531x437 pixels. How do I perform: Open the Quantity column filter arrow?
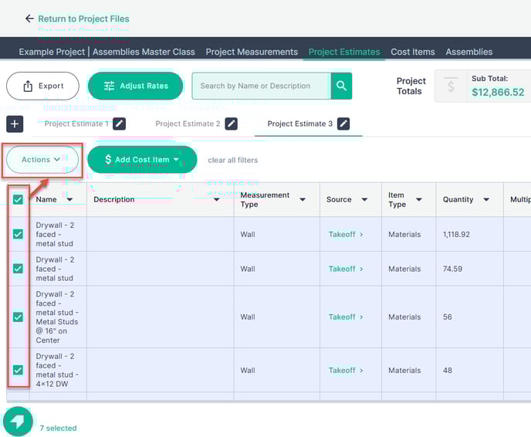tap(486, 199)
